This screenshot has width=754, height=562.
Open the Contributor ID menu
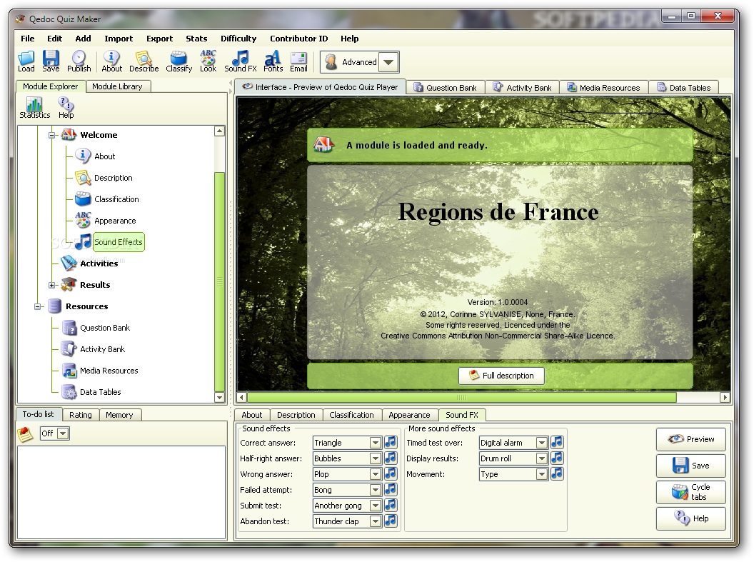298,39
